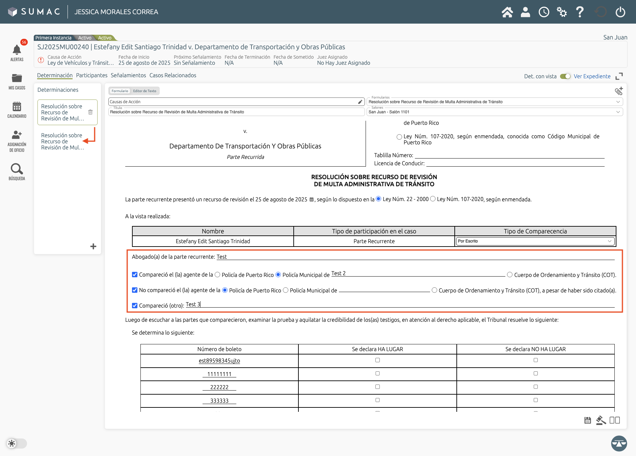Uncheck the Compareció (otro) checkbox
Image resolution: width=636 pixels, height=456 pixels.
pyautogui.click(x=135, y=306)
